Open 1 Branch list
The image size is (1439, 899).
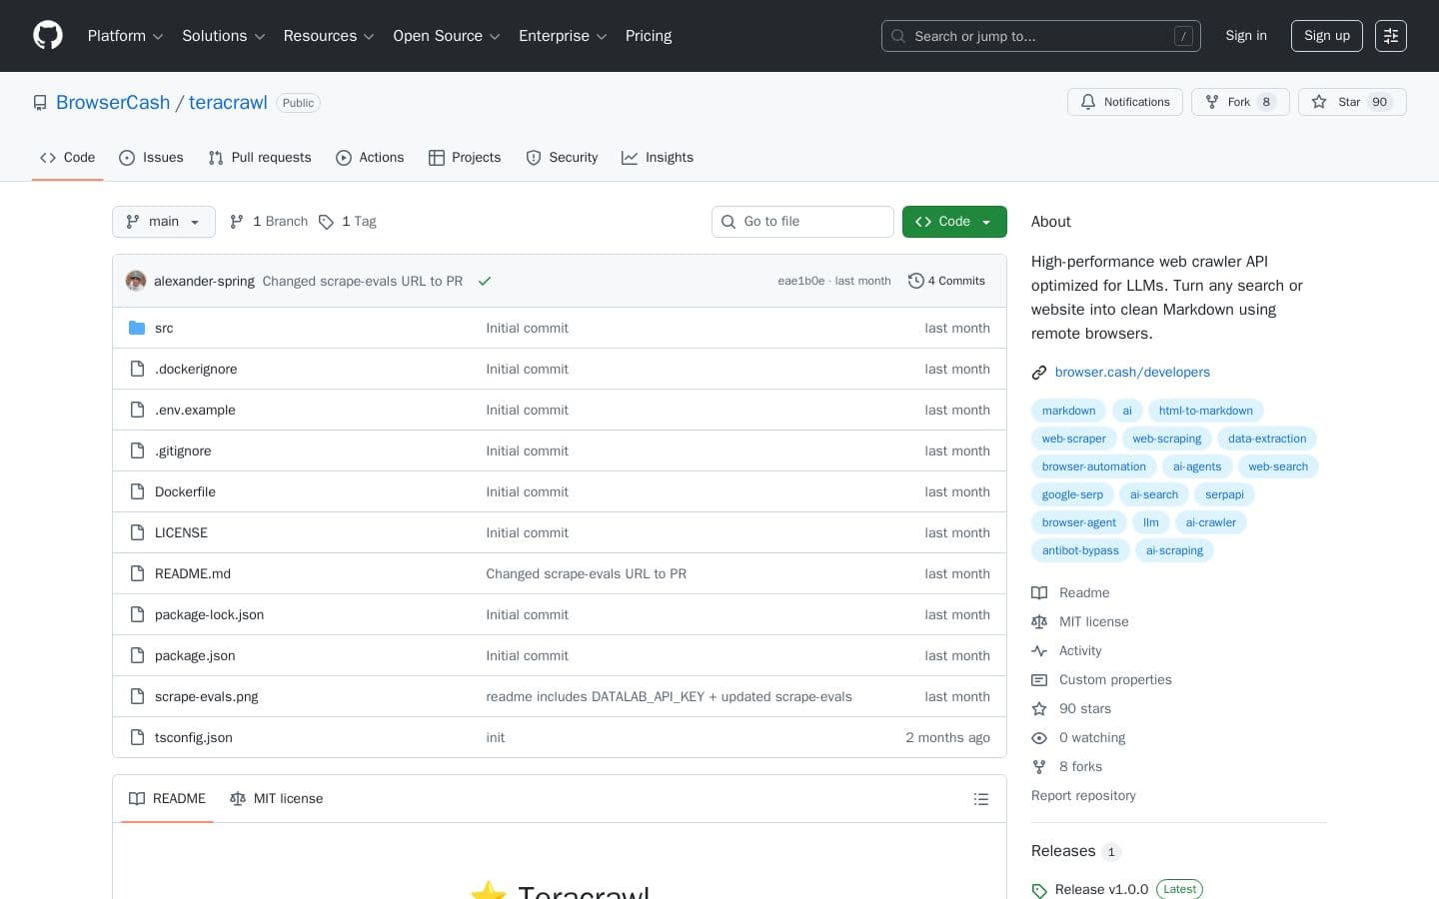tap(269, 222)
